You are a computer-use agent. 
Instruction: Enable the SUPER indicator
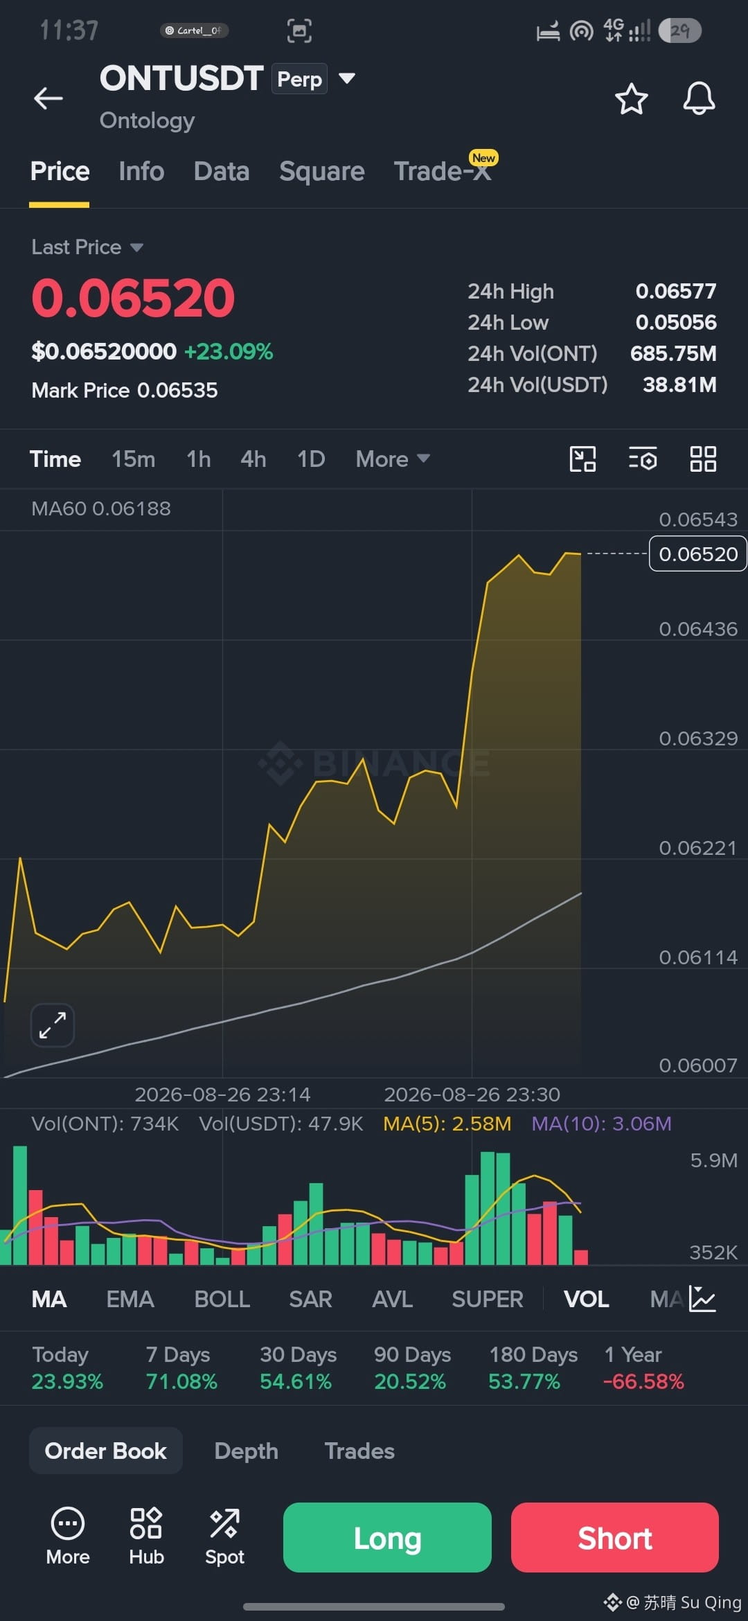click(x=488, y=1300)
